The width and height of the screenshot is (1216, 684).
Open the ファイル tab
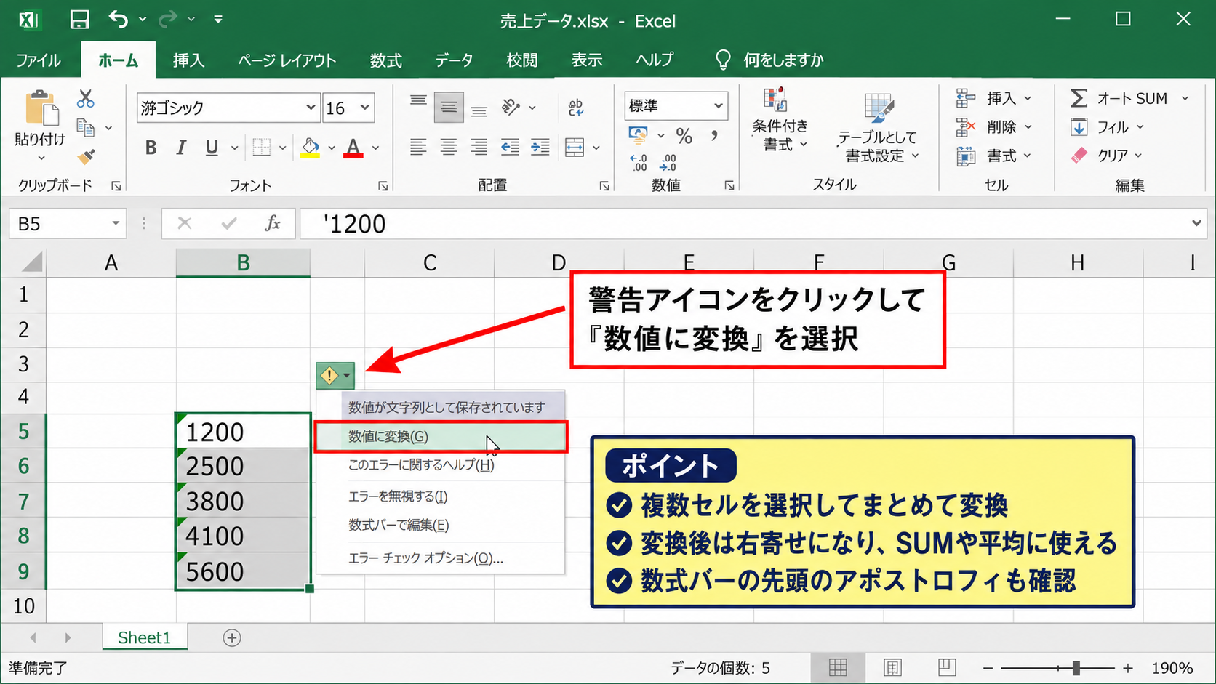click(x=39, y=60)
